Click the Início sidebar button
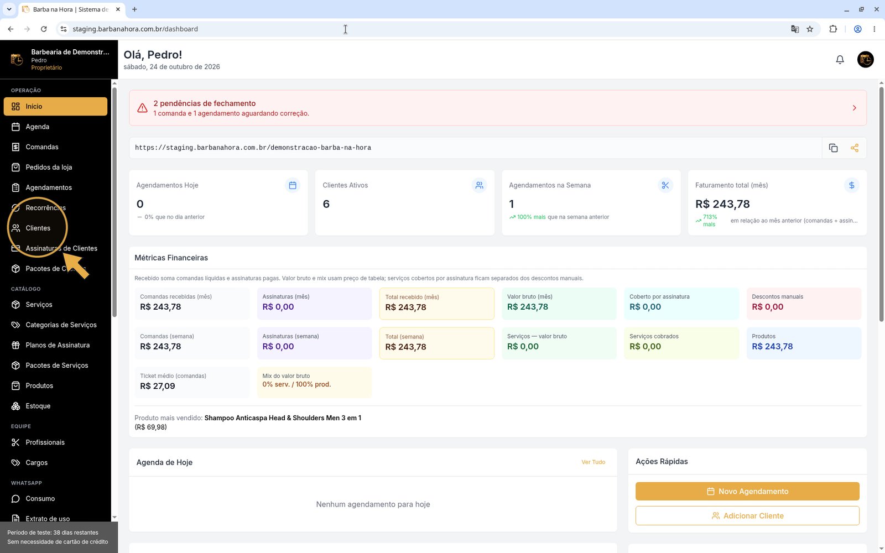This screenshot has height=553, width=885. (55, 106)
